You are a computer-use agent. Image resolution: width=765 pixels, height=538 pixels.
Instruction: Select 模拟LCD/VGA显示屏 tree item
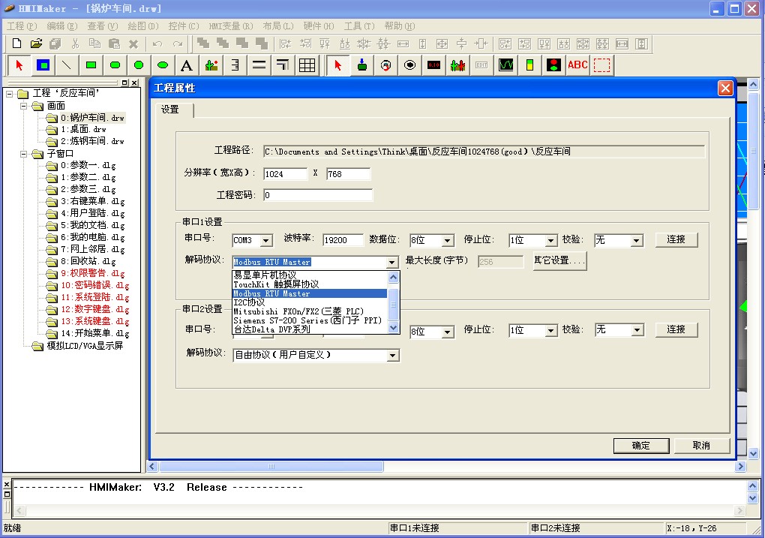[85, 346]
